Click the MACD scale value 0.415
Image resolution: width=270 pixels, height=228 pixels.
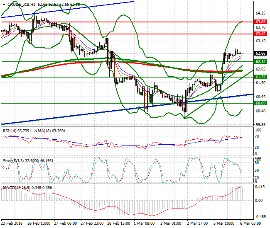tap(260, 187)
